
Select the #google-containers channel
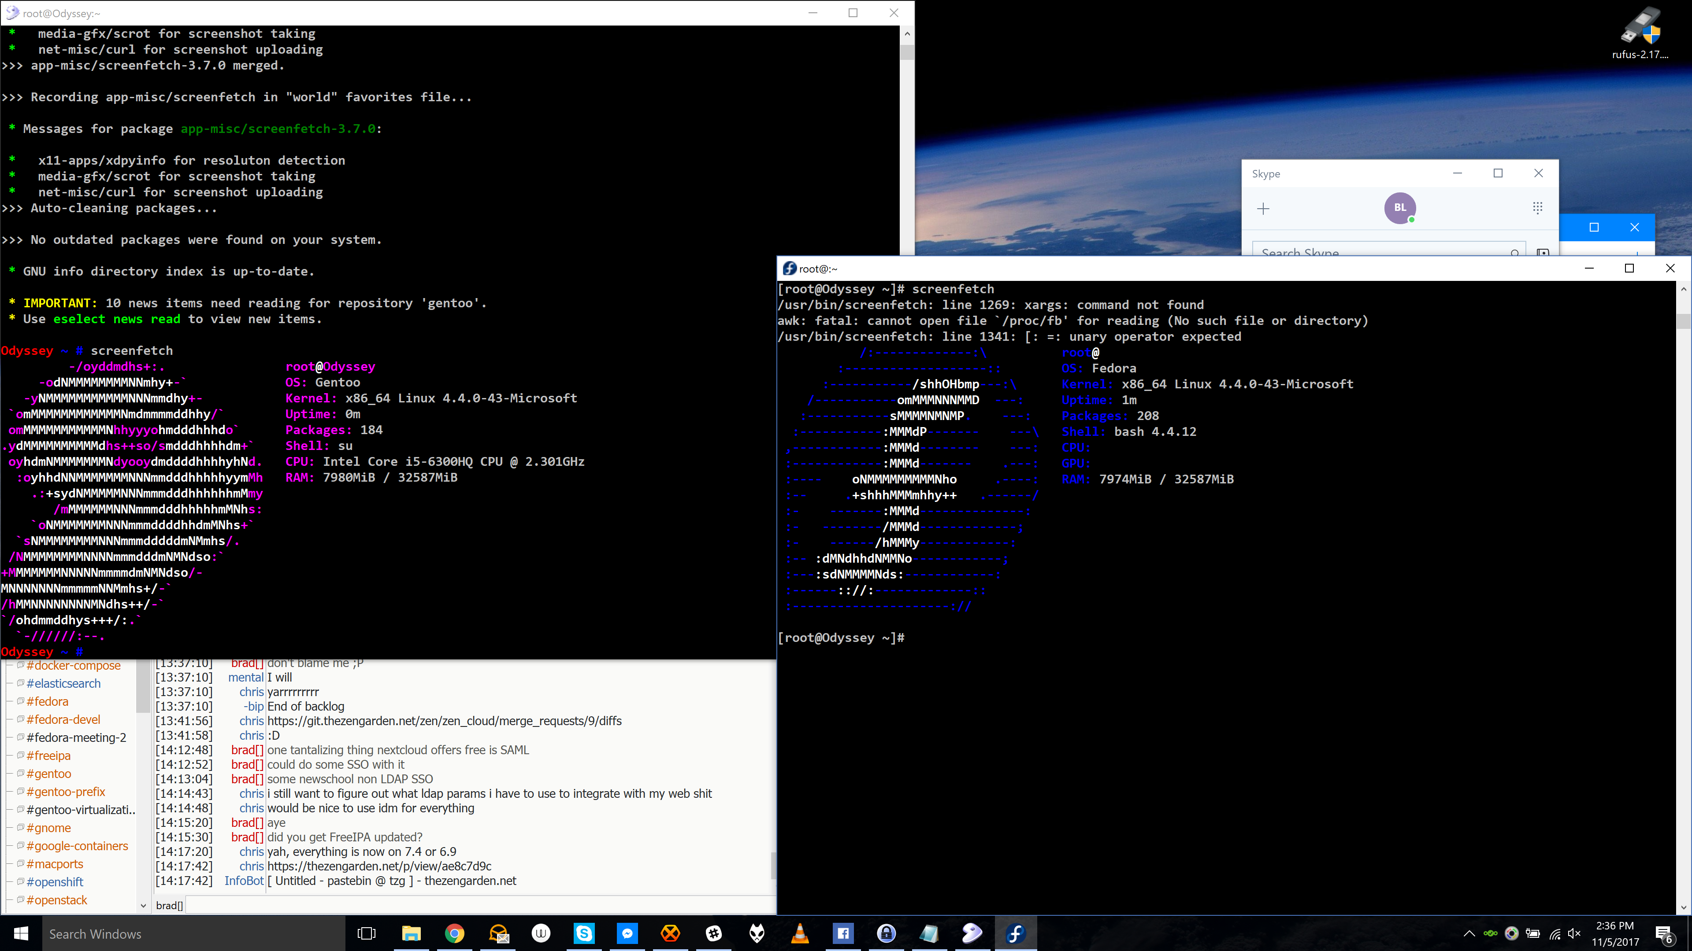click(77, 846)
